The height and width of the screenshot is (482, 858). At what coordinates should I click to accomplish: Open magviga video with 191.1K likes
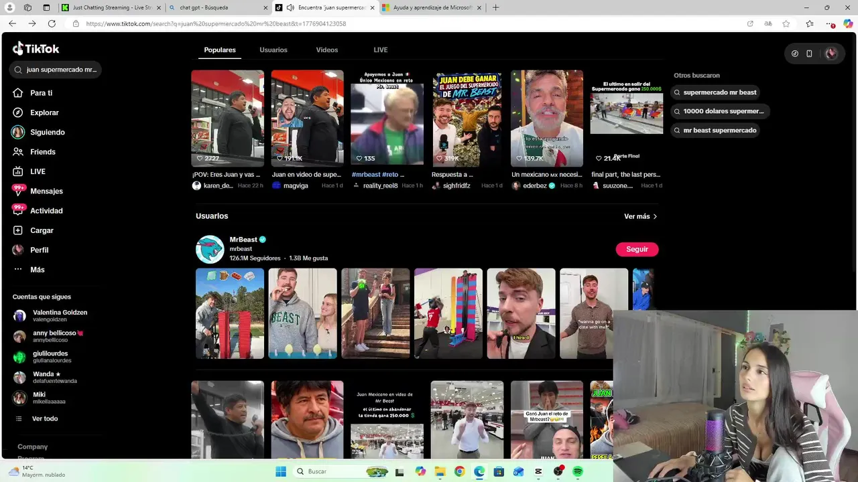coord(307,118)
